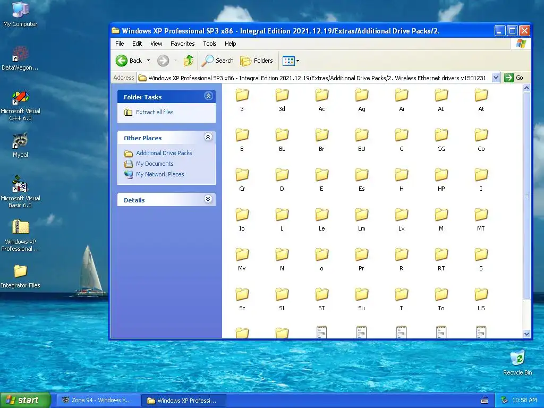Toggle the Folders pane button
Image resolution: width=544 pixels, height=408 pixels.
257,61
